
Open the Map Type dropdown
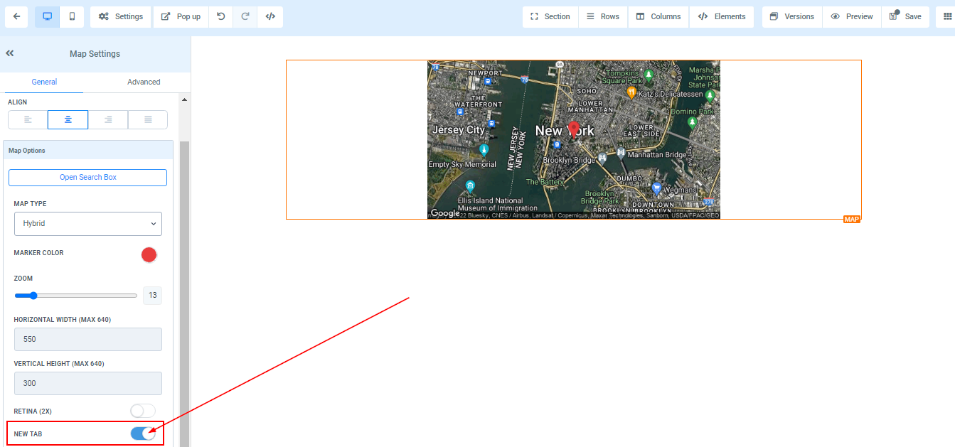pos(88,223)
